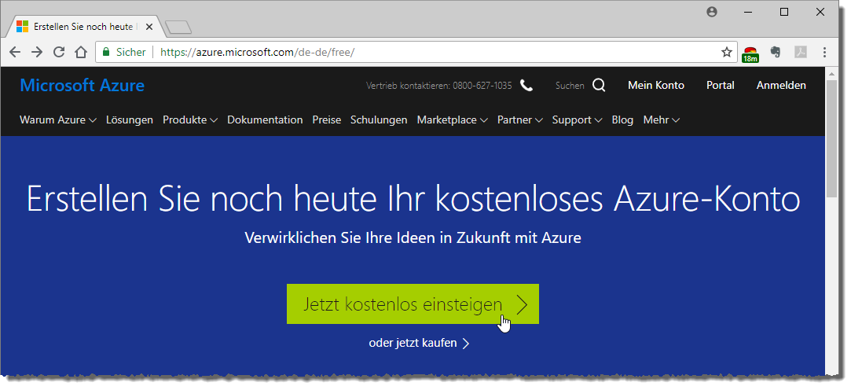Expand the Marketplace dropdown
Screen dimensions: 851x390
(x=452, y=120)
